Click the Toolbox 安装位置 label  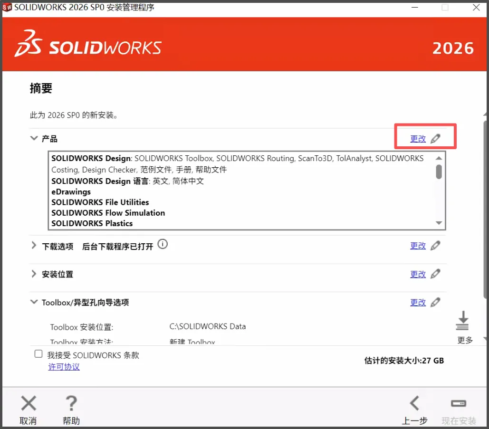point(82,327)
